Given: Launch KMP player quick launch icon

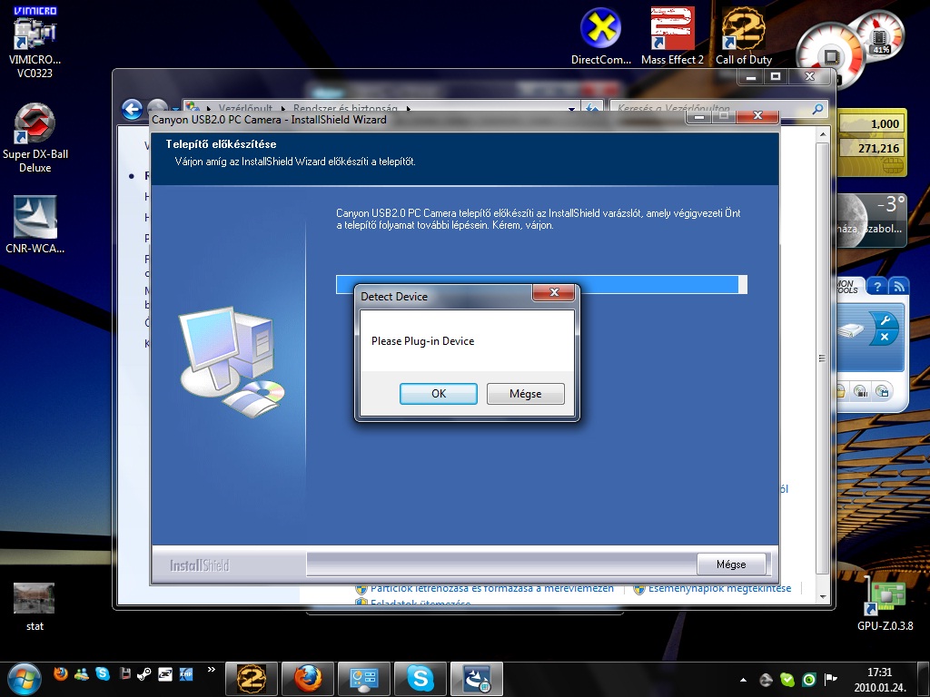Looking at the screenshot, I should point(185,674).
